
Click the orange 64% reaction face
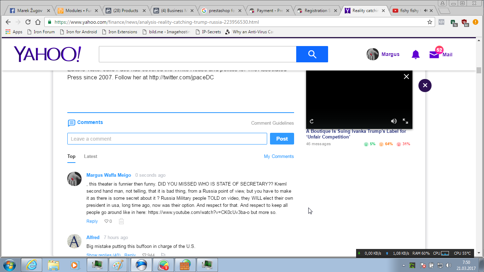pyautogui.click(x=381, y=144)
